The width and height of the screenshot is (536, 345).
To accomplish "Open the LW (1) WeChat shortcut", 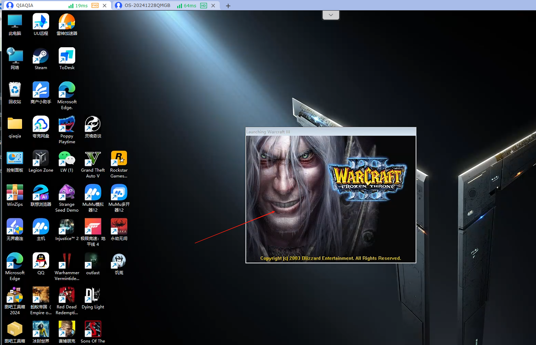I will pos(67,161).
